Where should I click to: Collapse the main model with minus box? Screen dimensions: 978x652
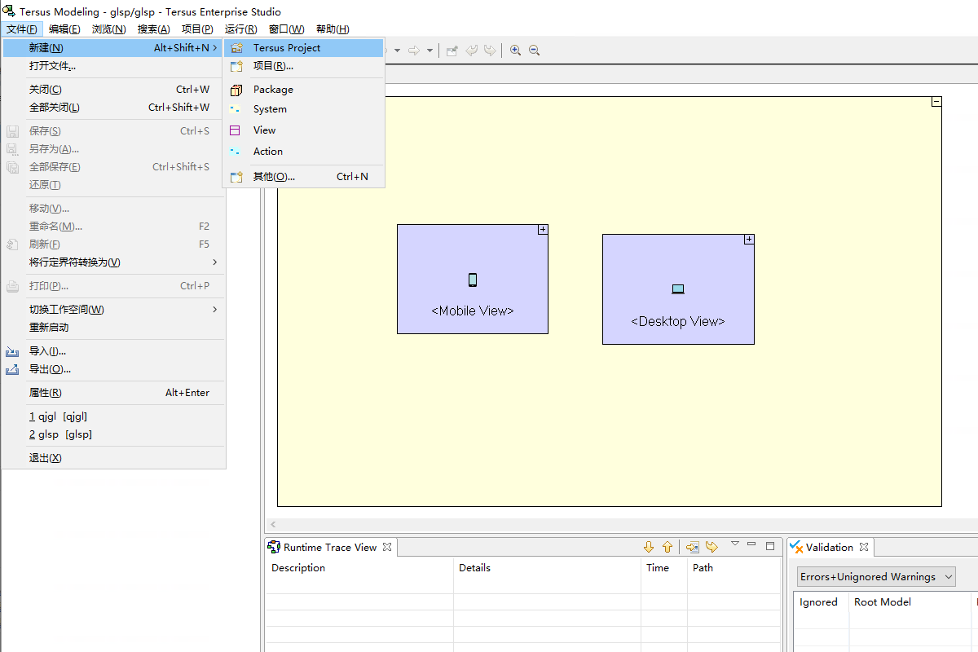(936, 102)
